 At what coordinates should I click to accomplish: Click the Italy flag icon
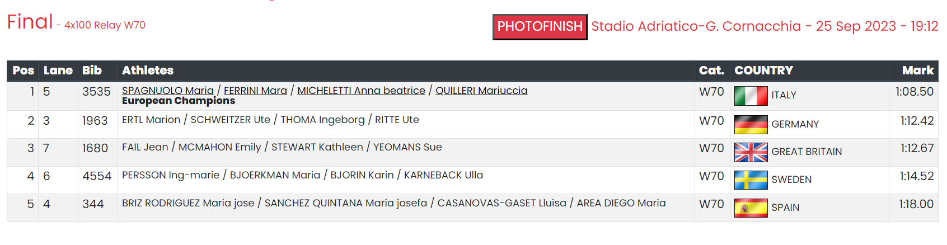coord(751,96)
